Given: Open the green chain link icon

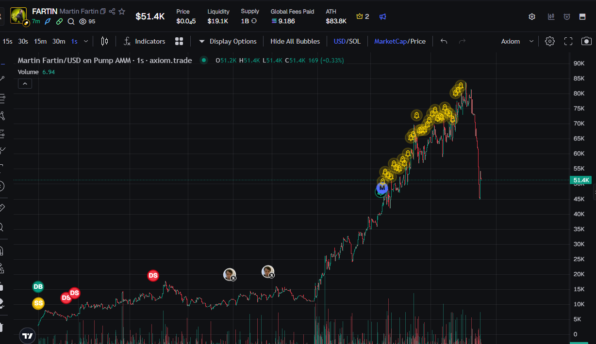Looking at the screenshot, I should (59, 21).
